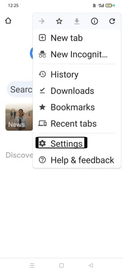Bookmark this page with star icon
123x273 pixels.
point(59,21)
